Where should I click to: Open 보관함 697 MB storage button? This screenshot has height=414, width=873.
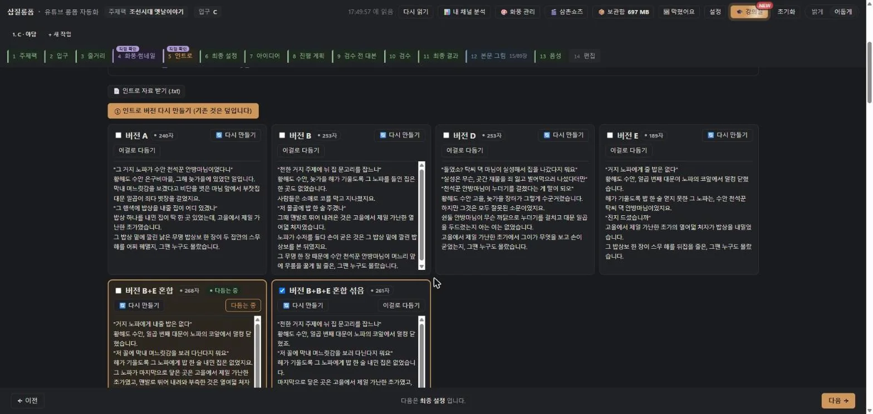pos(623,12)
